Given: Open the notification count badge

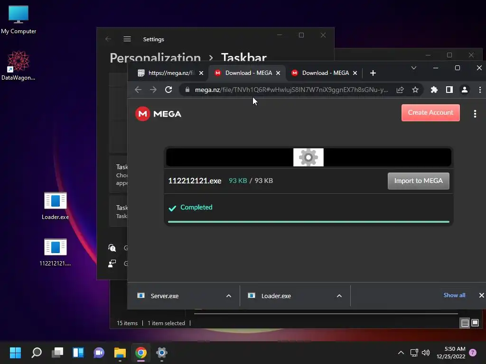Looking at the screenshot, I should tap(473, 353).
